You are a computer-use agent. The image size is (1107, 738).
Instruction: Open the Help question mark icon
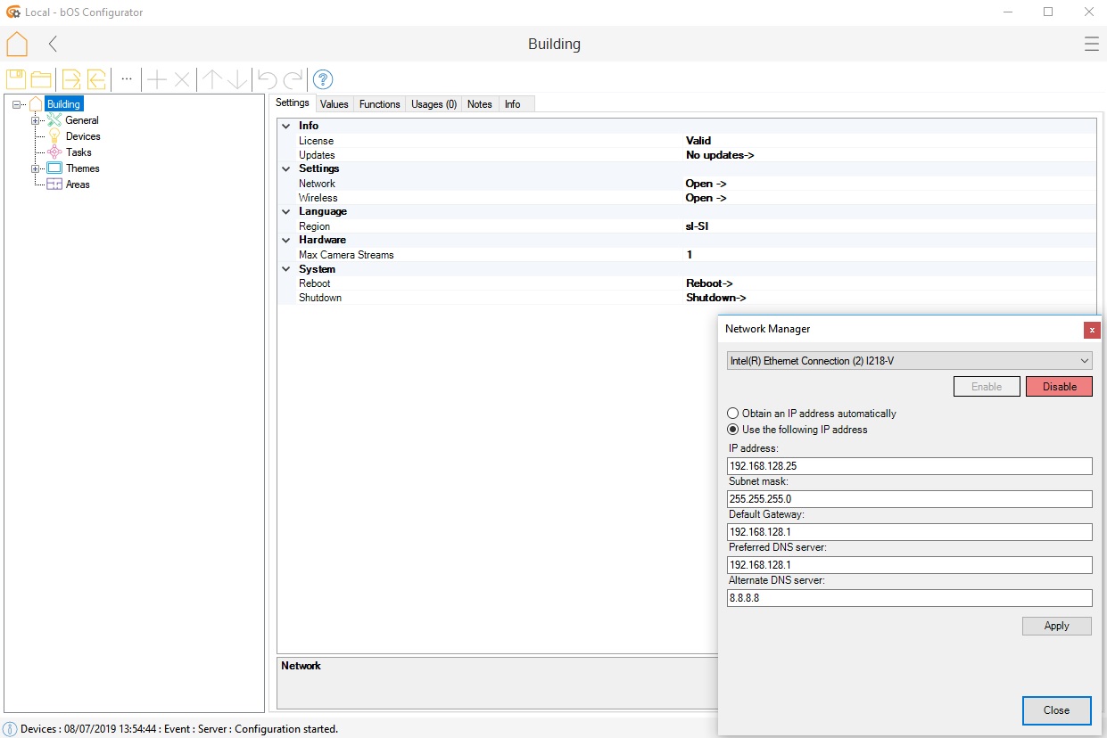click(323, 79)
